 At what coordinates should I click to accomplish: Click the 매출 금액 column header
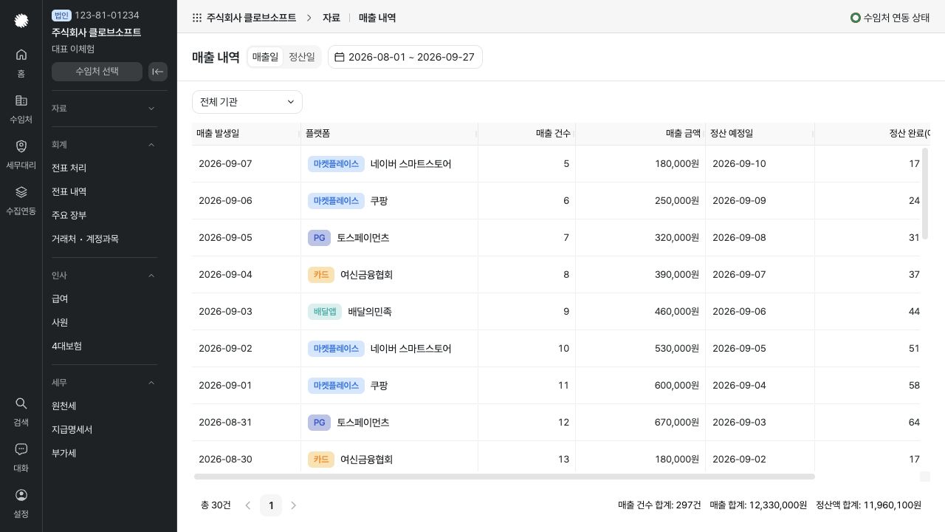tap(640, 134)
